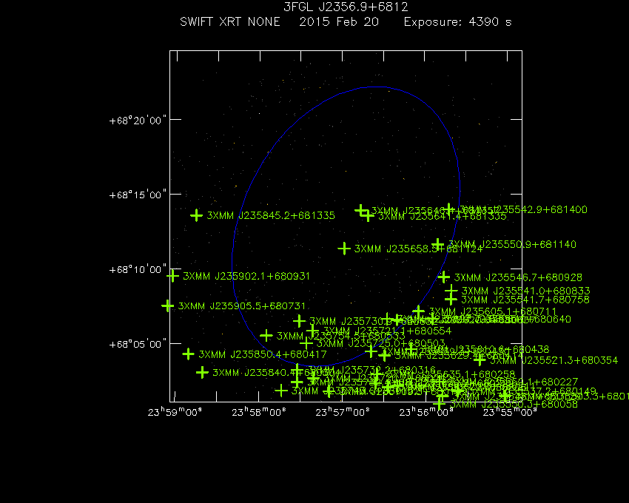Select source label 3XMM J235546.7+680928
629x503 pixels.
click(x=518, y=277)
